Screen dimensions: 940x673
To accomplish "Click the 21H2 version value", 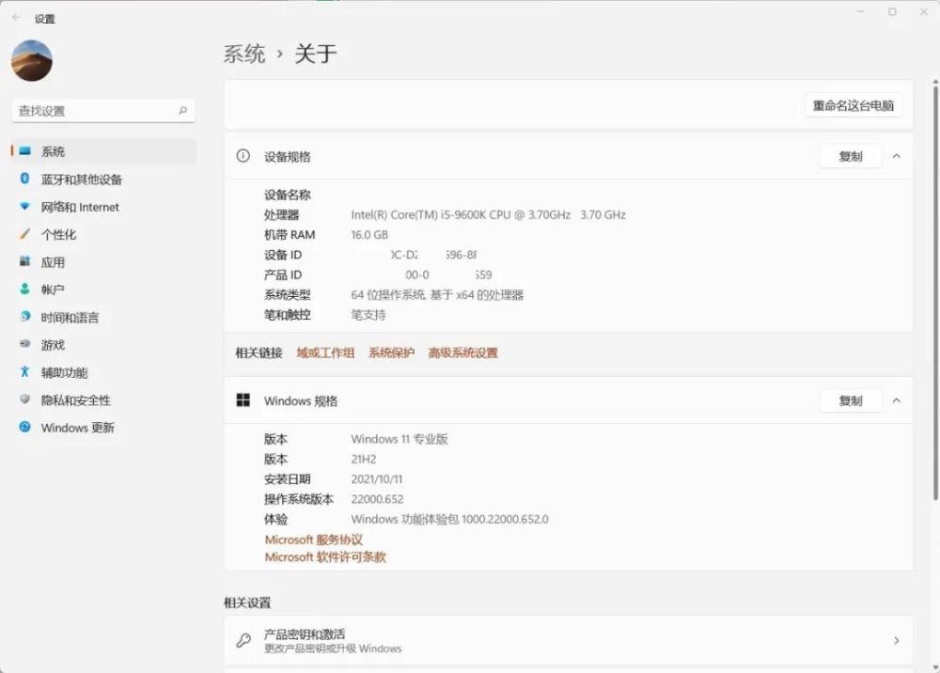I will [x=363, y=460].
